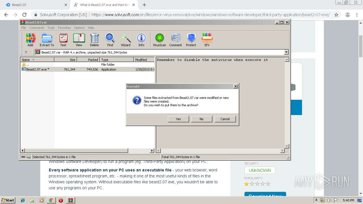Open Chrome from the taskbar

click(51, 200)
